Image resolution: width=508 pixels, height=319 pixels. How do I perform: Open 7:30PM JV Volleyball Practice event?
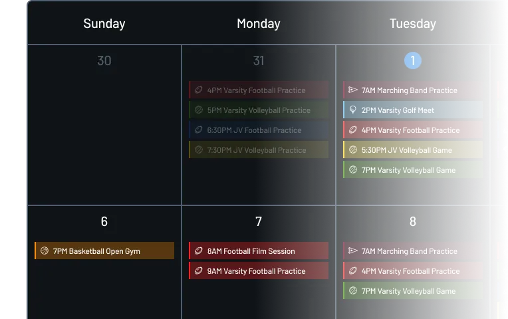(259, 150)
